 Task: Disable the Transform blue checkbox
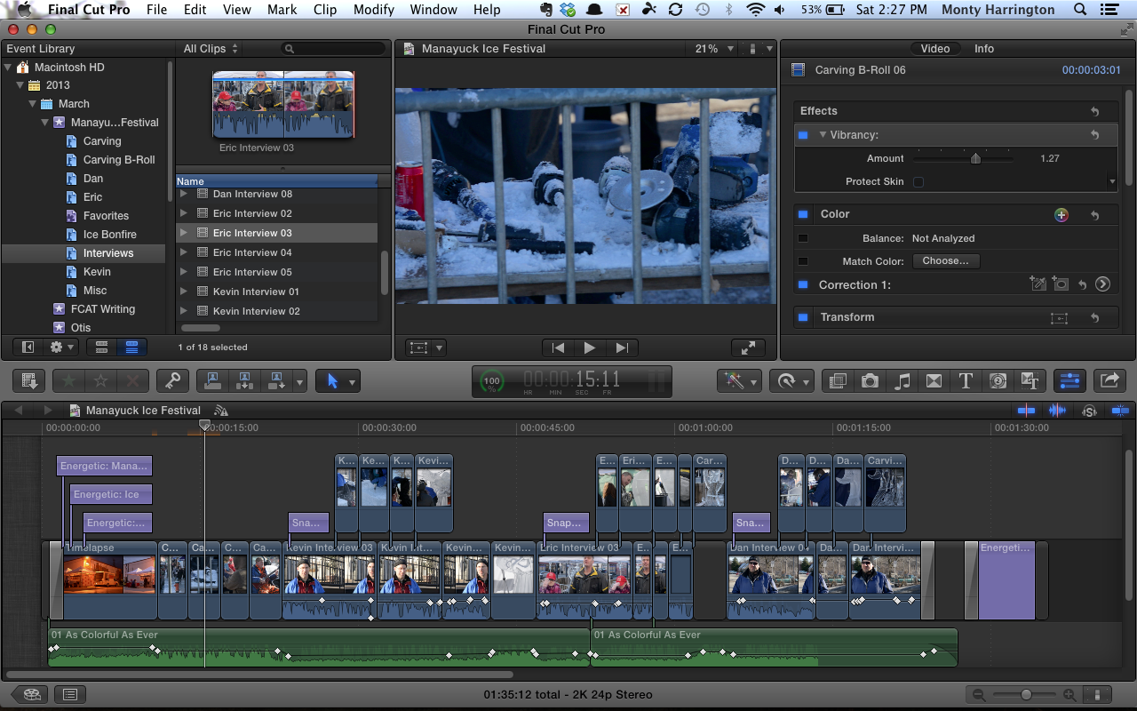(803, 317)
